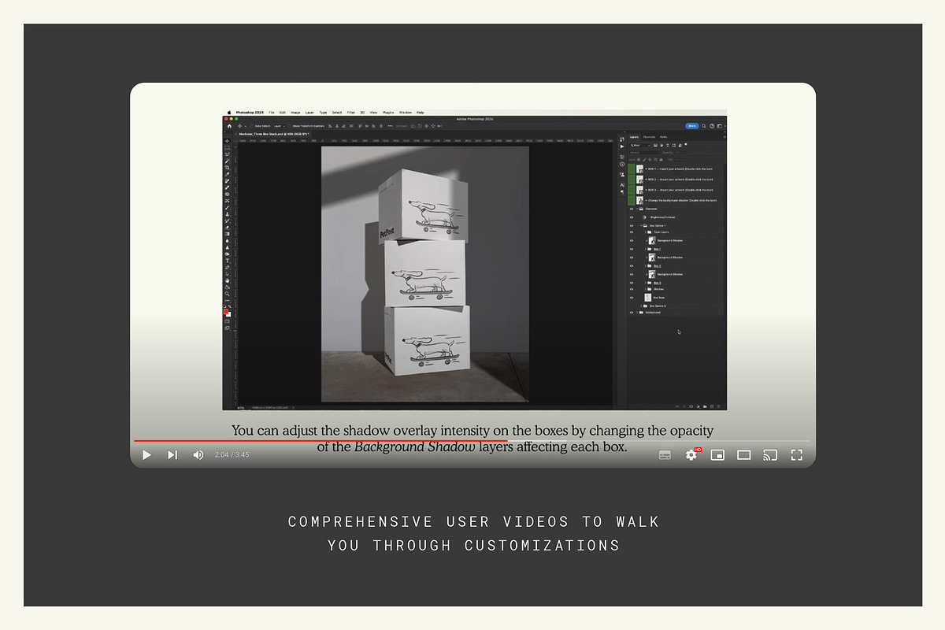
Task: Enter full screen video mode
Action: [796, 454]
